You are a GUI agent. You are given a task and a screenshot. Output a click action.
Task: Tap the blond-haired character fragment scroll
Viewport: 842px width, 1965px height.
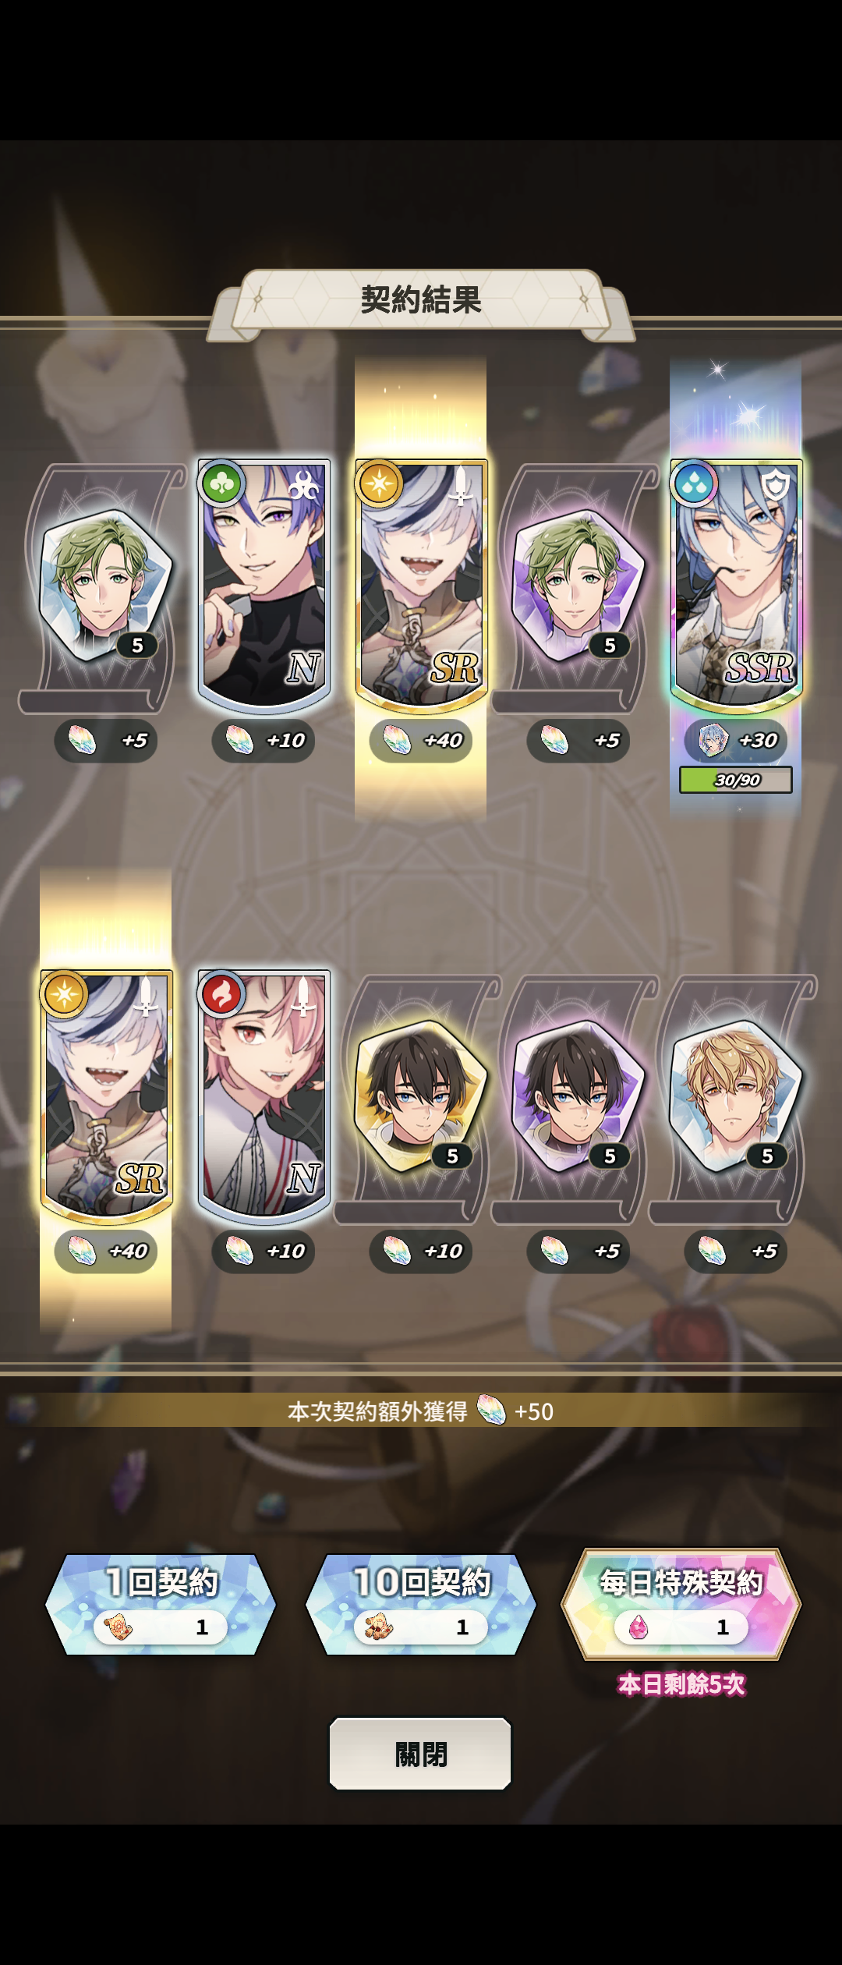pyautogui.click(x=736, y=1098)
